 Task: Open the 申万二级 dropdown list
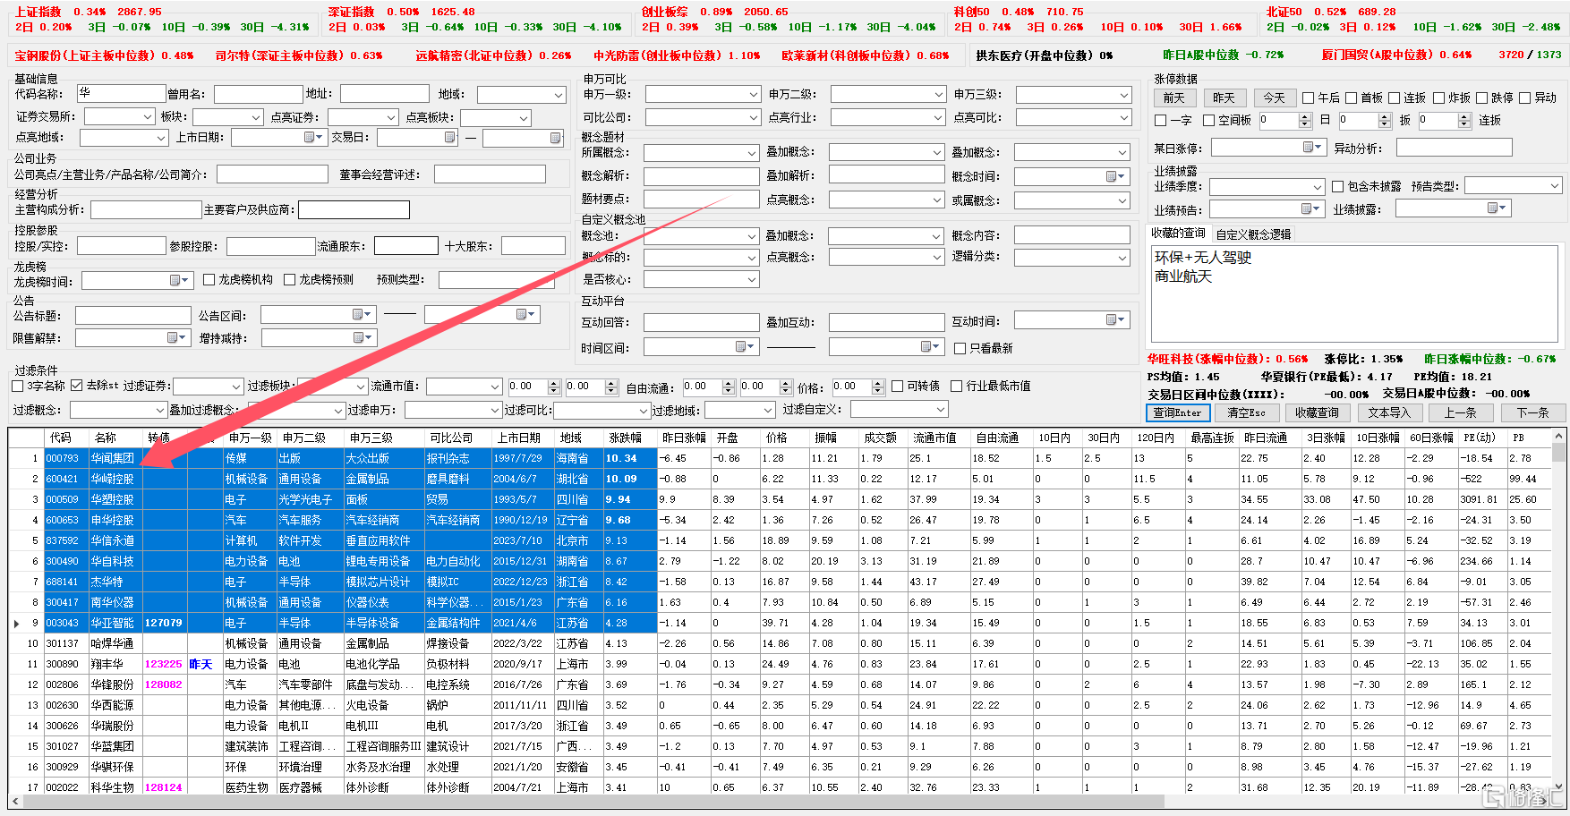point(938,95)
